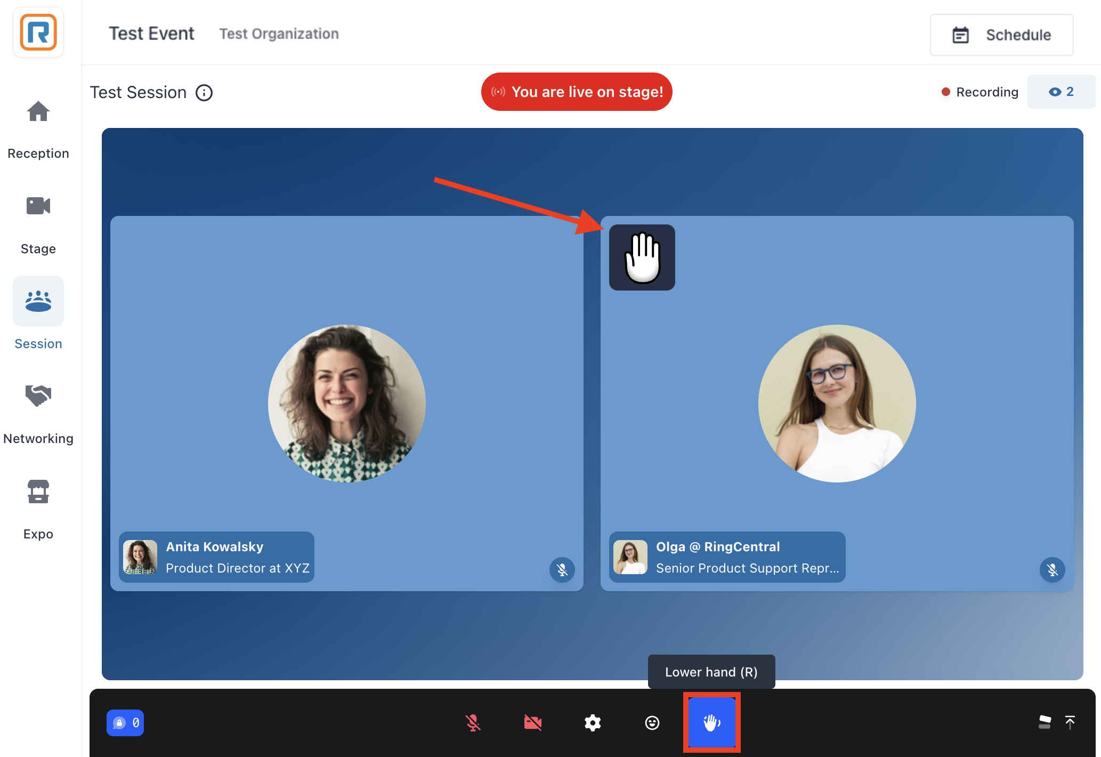Click the RingCentral logo icon

(38, 33)
